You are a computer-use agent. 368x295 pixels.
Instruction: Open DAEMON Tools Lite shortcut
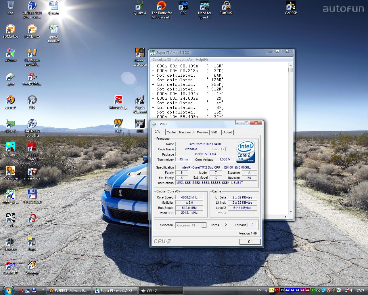coord(32,128)
